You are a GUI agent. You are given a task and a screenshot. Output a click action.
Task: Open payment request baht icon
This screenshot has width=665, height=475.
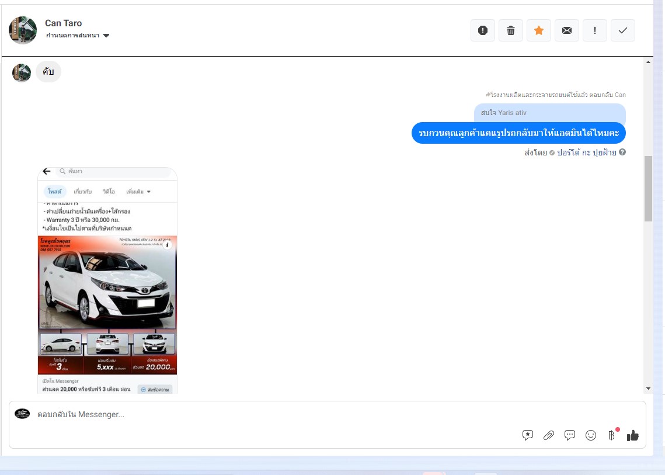point(611,435)
